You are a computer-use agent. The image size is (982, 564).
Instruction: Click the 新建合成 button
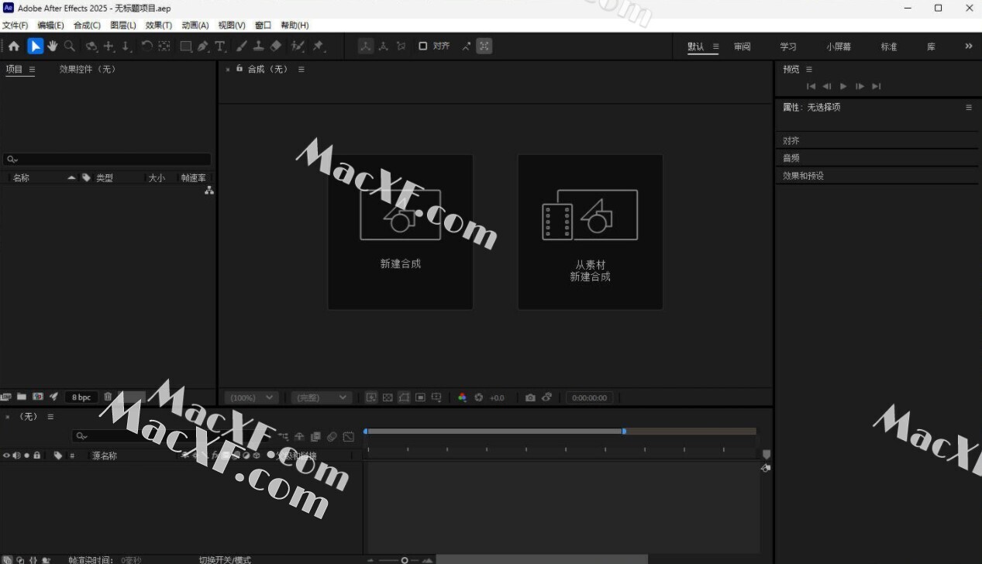pos(400,232)
